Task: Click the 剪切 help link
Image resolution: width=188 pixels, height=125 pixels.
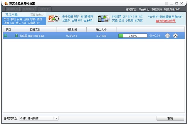Action: (x=6, y=19)
